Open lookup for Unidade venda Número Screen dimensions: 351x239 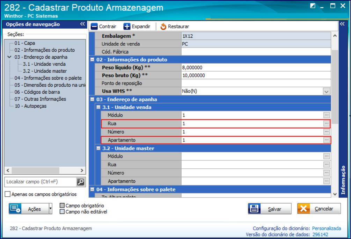coord(326,132)
